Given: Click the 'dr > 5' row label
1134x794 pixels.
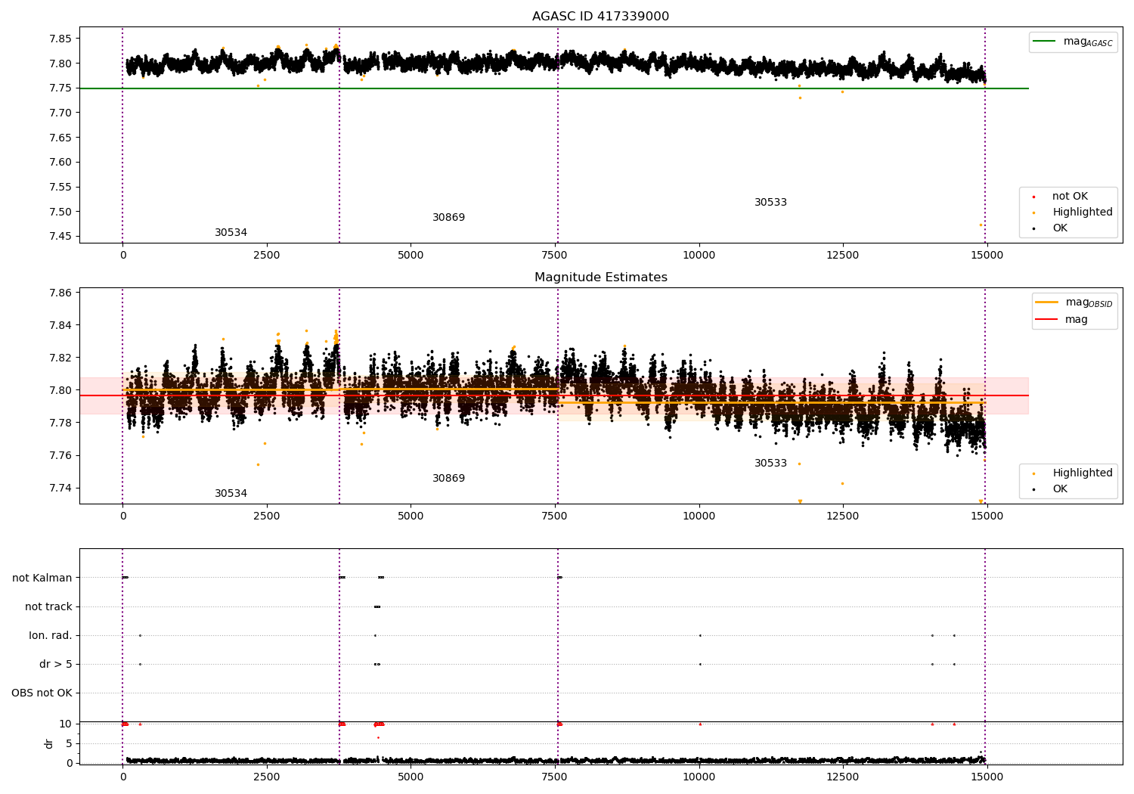Looking at the screenshot, I should (x=56, y=664).
